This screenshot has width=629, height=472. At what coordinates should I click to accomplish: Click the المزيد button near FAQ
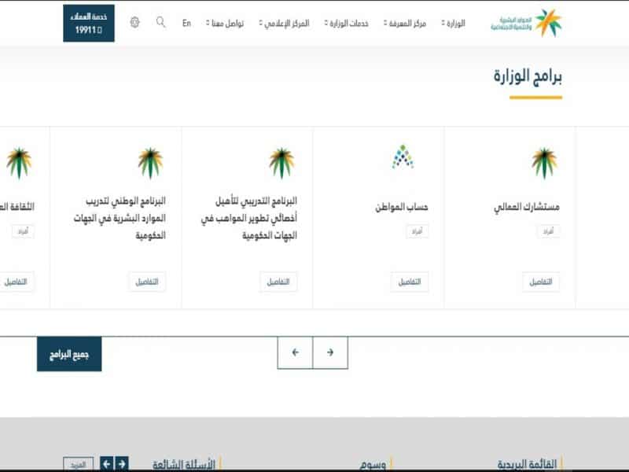click(78, 464)
